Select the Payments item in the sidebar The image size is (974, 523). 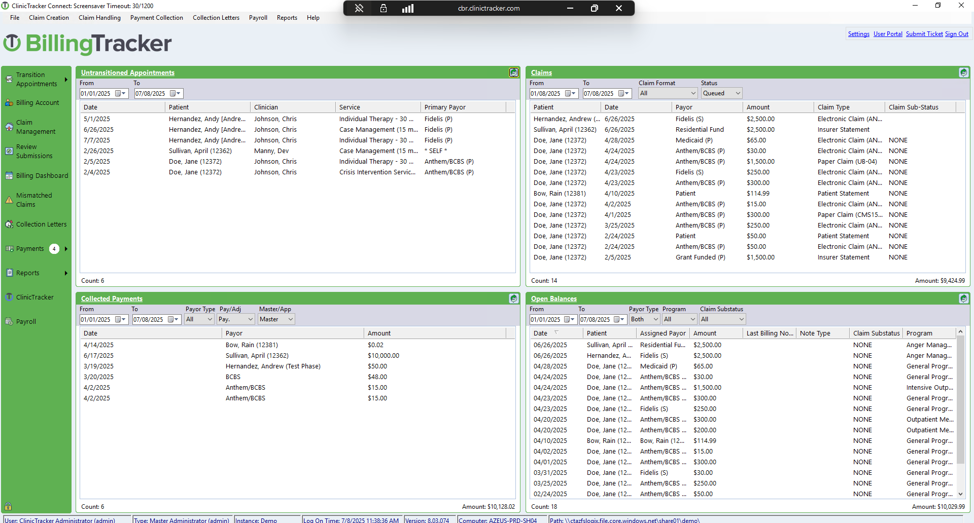point(30,248)
